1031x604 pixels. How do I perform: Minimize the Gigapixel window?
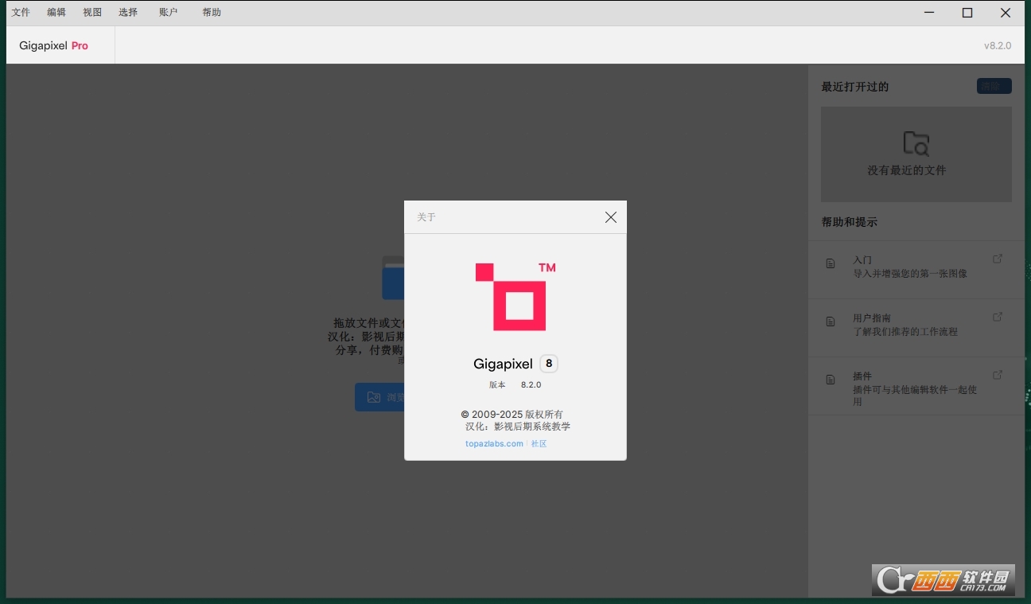tap(929, 13)
